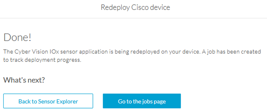Open the jobs page via blue button
This screenshot has width=267, height=112.
coord(142,101)
